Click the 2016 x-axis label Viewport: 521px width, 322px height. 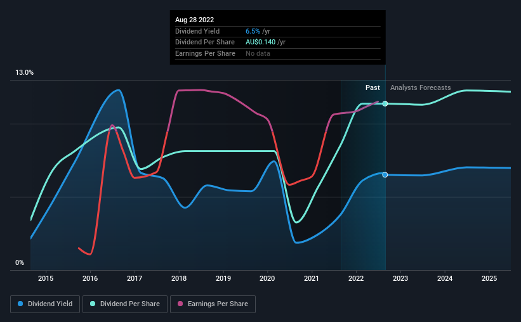click(90, 278)
